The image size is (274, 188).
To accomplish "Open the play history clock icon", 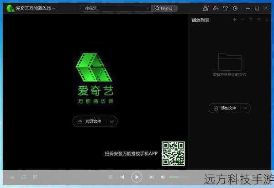I will (235, 8).
